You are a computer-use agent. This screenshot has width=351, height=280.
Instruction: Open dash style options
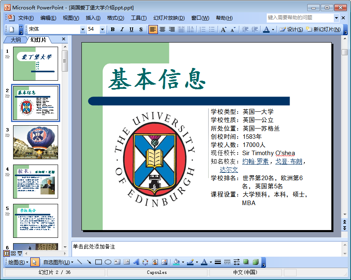click(227, 262)
